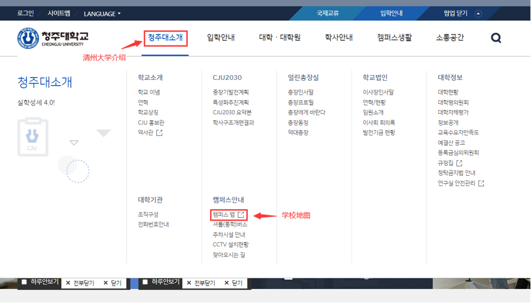
Task: Open 청탁금지법 안내 link
Action: pyautogui.click(x=456, y=173)
